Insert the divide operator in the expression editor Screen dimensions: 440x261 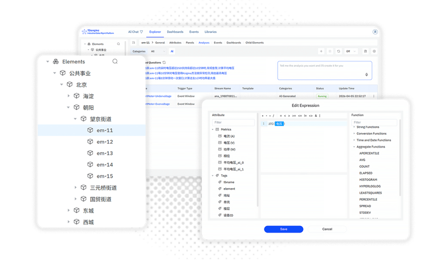(x=273, y=116)
